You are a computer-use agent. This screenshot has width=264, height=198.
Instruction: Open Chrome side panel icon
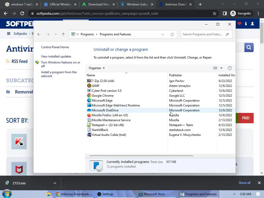tap(225, 13)
